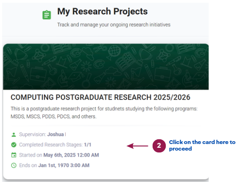Image resolution: width=240 pixels, height=182 pixels.
Task: Click the green checkmark icon for Completed Research Stages
Action: click(14, 145)
